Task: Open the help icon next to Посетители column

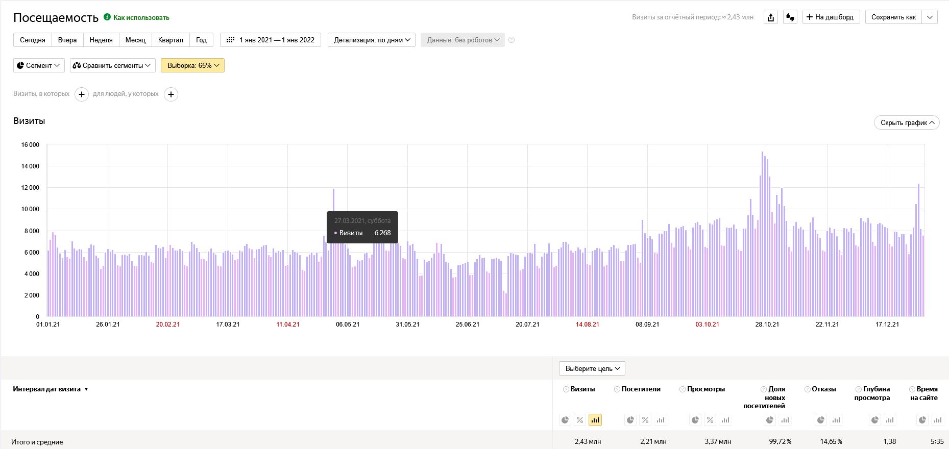Action: [x=617, y=389]
